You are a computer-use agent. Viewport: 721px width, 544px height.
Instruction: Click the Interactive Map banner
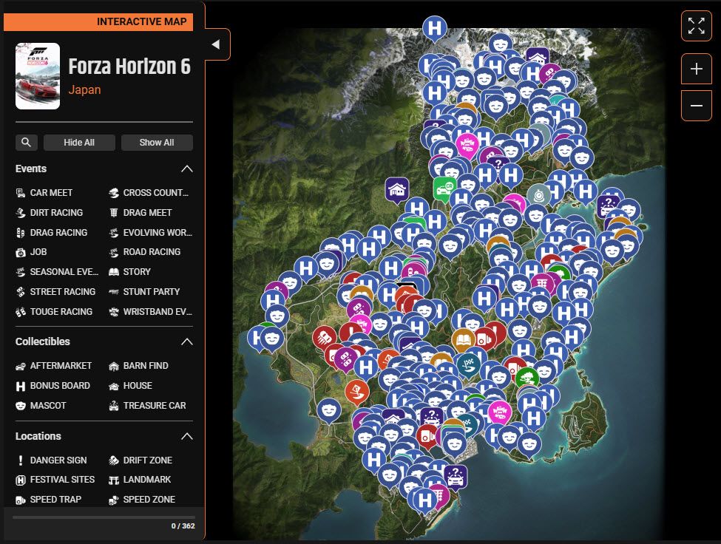pos(98,21)
